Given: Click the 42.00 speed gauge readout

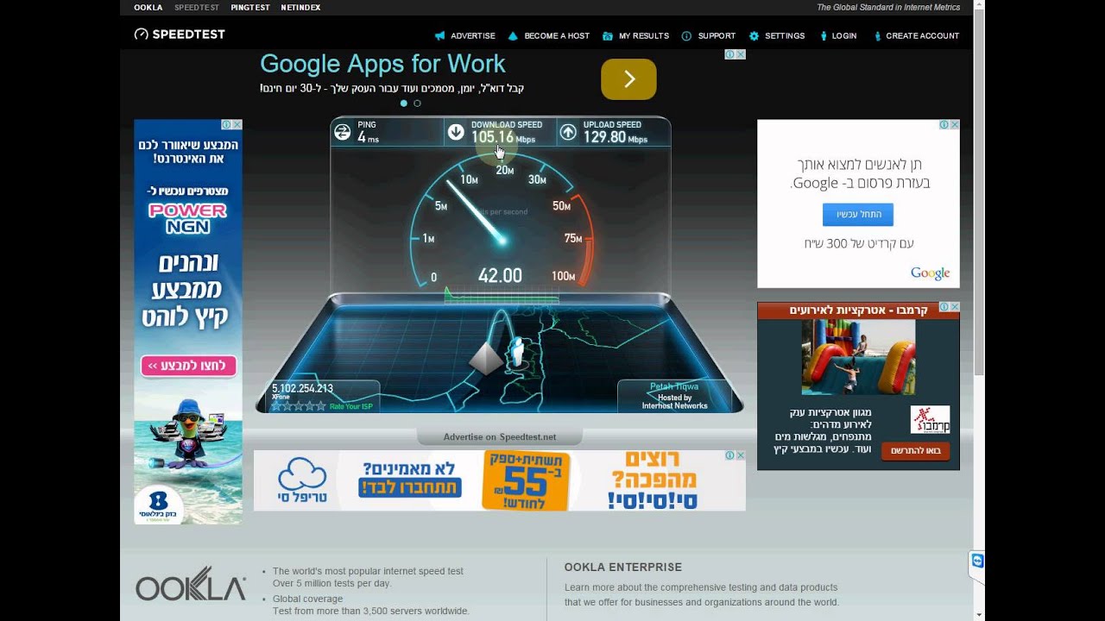Looking at the screenshot, I should pos(500,276).
